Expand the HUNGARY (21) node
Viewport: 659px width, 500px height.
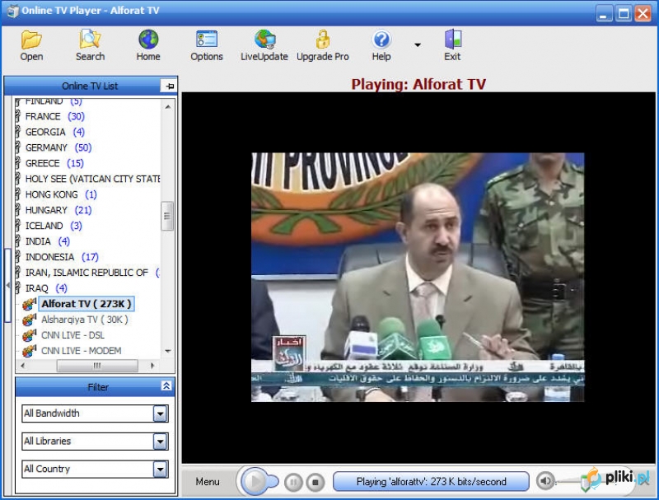17,210
